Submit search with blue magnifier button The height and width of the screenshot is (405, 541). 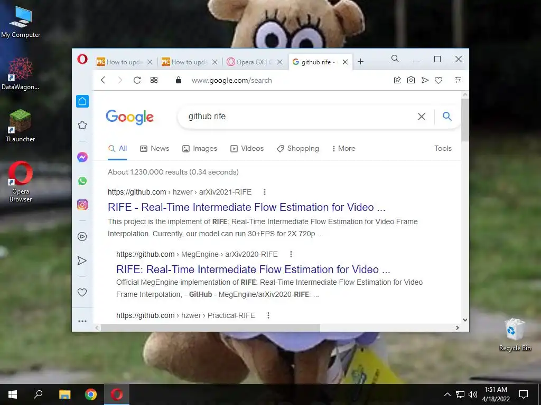447,117
